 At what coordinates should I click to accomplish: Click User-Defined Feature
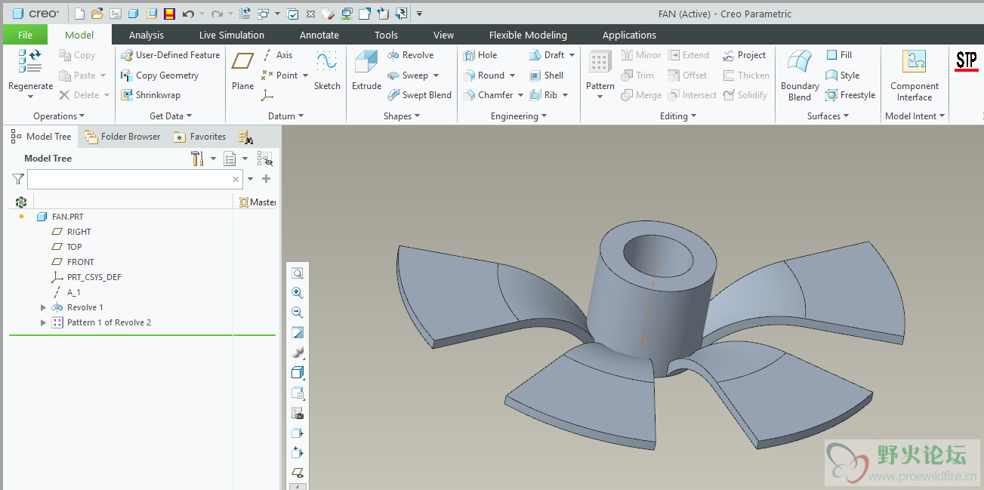pos(170,55)
